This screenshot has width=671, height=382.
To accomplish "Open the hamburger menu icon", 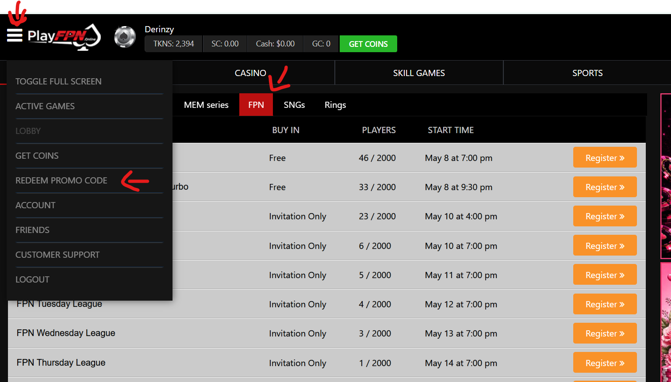I will pyautogui.click(x=15, y=35).
